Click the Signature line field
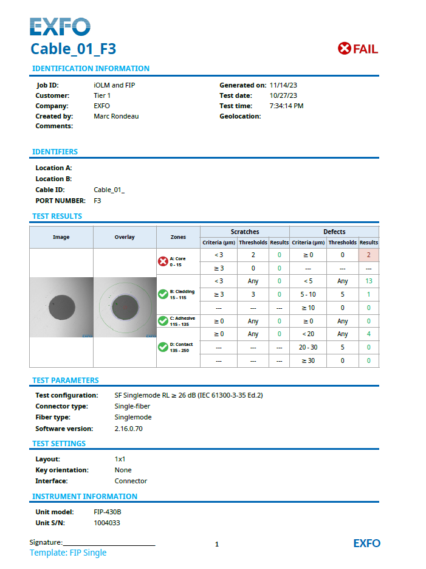The height and width of the screenshot is (569, 426). (109, 542)
